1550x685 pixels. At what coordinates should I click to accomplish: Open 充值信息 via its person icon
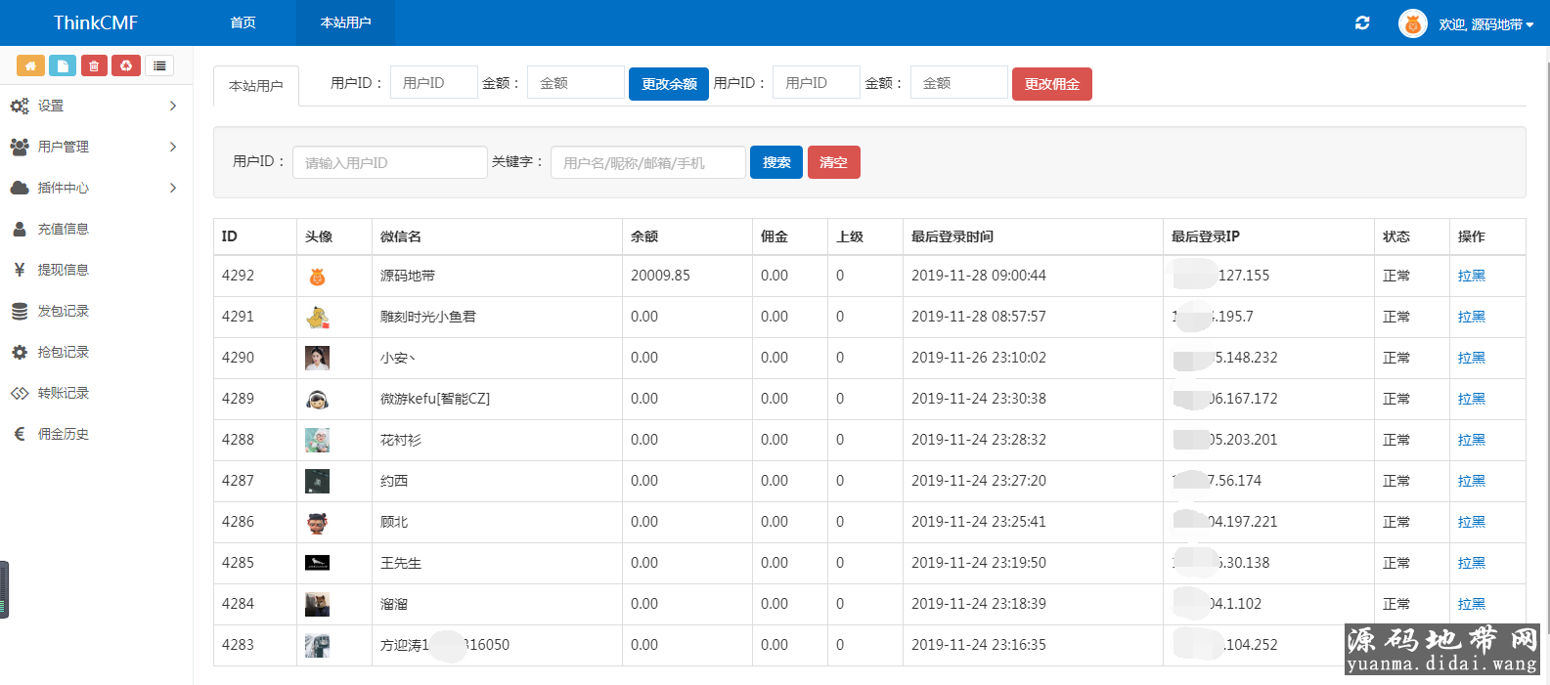(19, 229)
